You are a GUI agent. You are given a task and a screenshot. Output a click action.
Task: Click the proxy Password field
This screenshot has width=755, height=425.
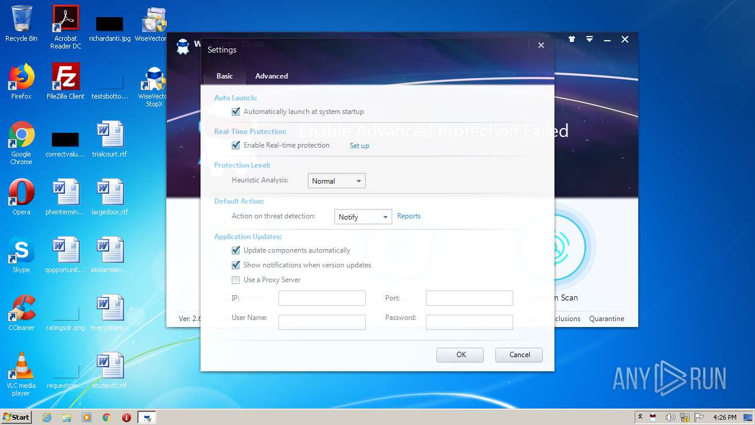pos(470,322)
